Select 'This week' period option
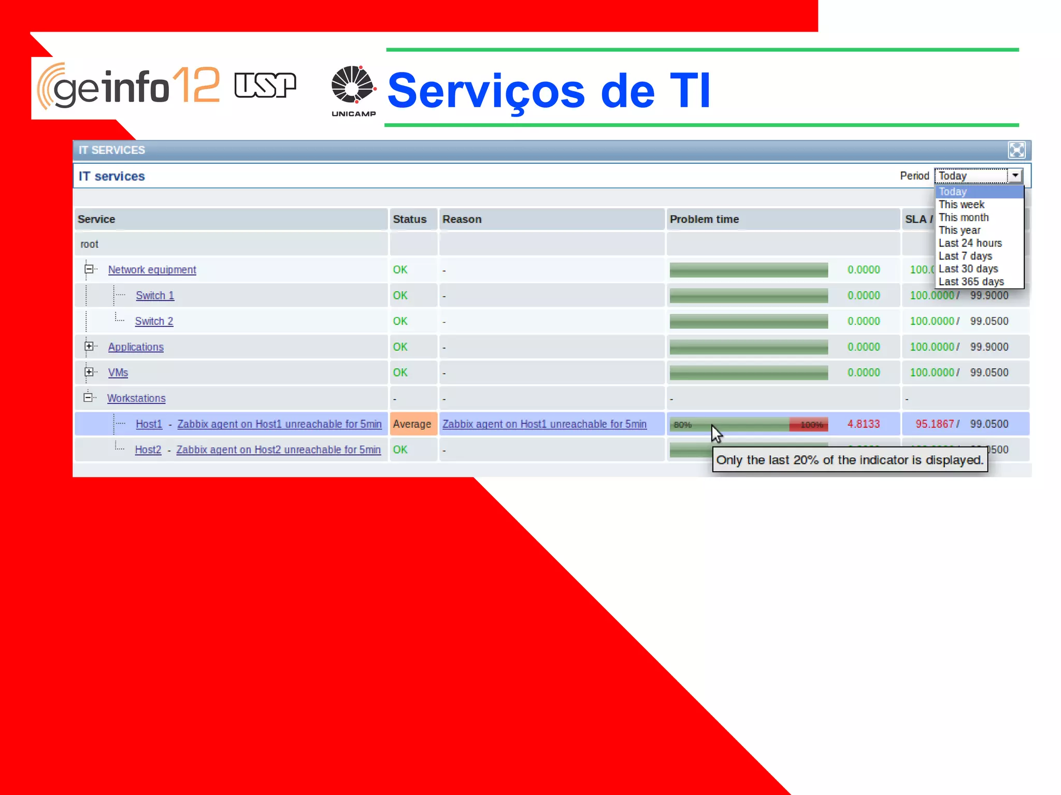This screenshot has width=1061, height=795. [x=961, y=205]
